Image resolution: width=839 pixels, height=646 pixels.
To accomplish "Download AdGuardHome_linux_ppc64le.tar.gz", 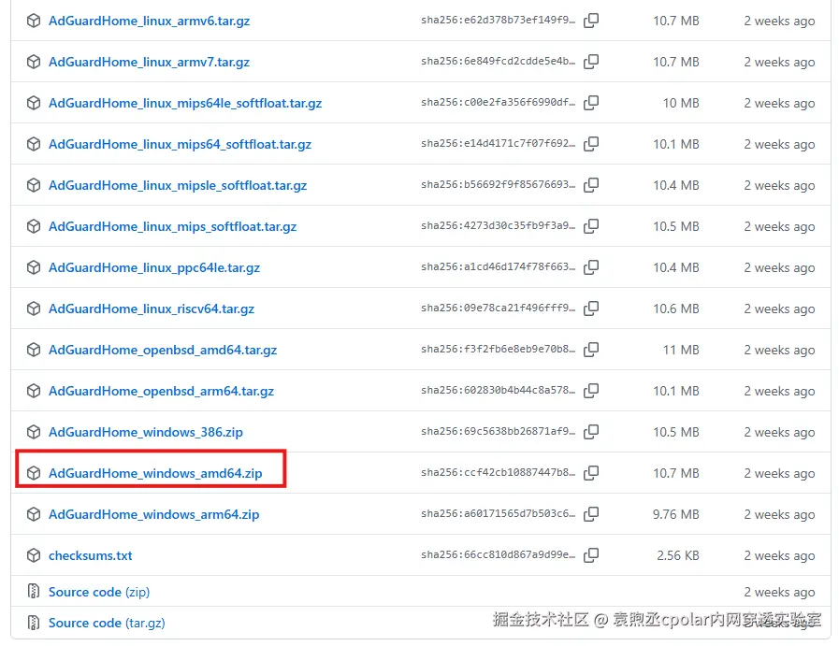I will (x=154, y=268).
